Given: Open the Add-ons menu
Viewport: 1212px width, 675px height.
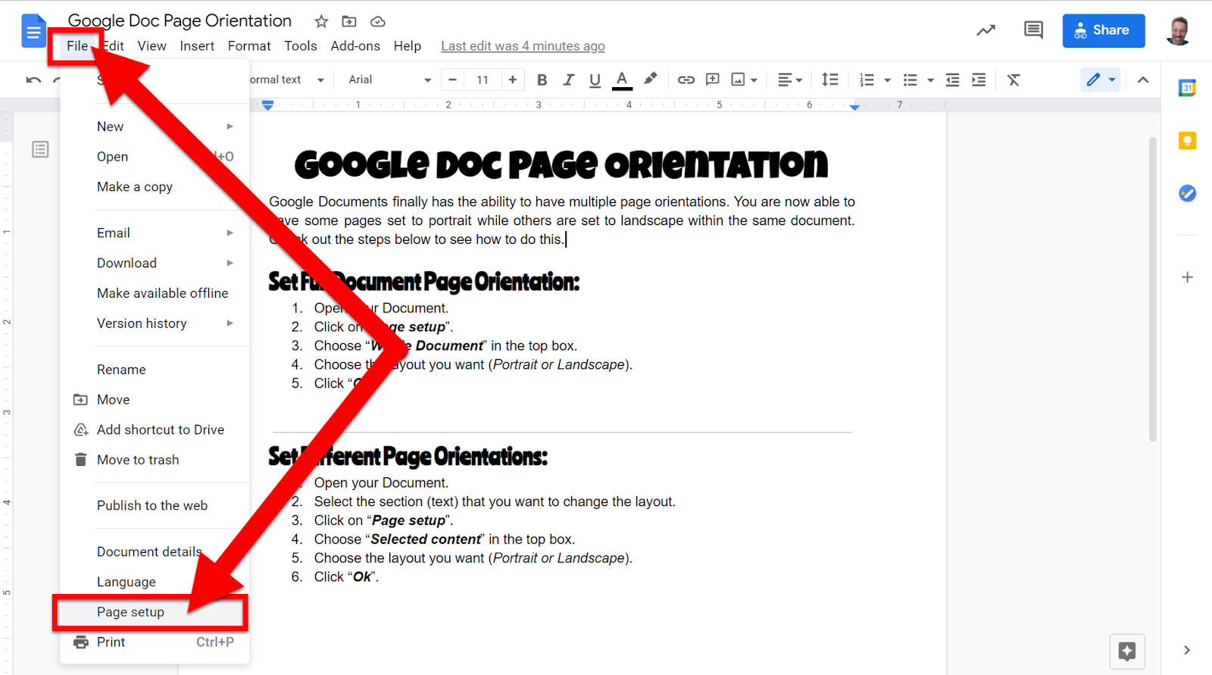Looking at the screenshot, I should pos(355,45).
